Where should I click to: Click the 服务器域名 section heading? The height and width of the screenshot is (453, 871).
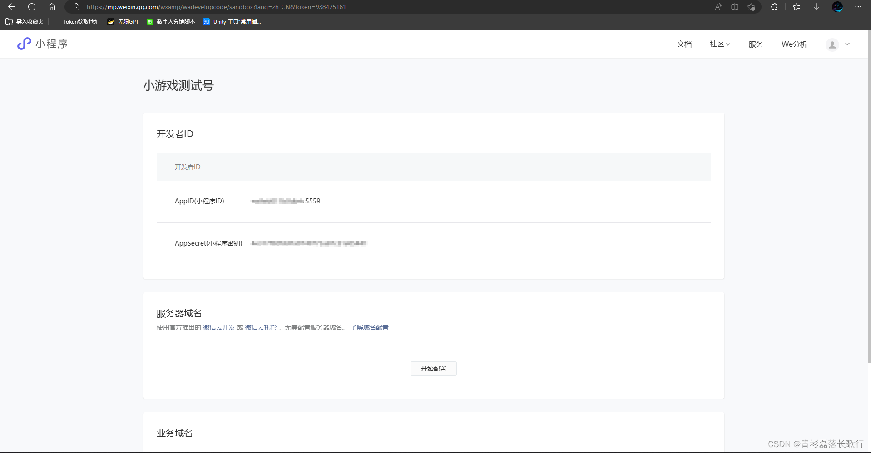pyautogui.click(x=179, y=313)
